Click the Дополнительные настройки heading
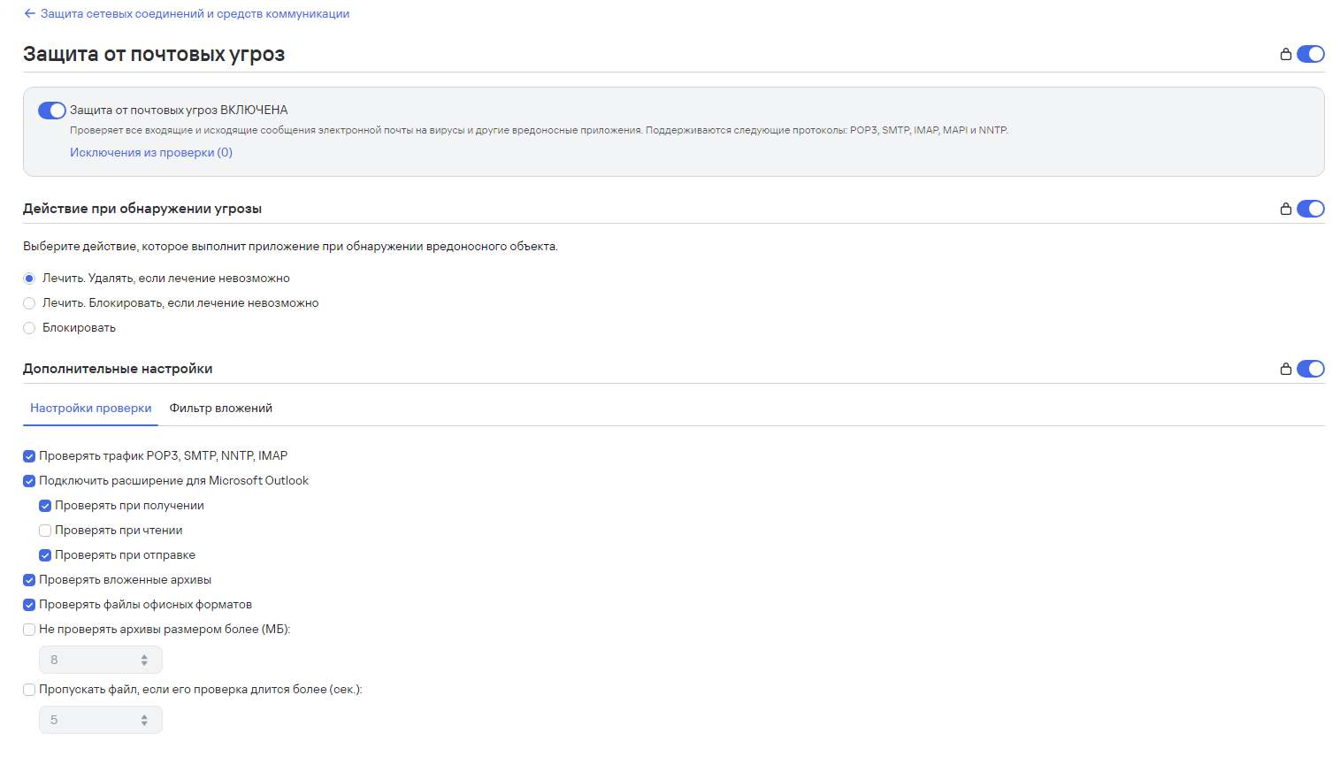 [x=118, y=369]
